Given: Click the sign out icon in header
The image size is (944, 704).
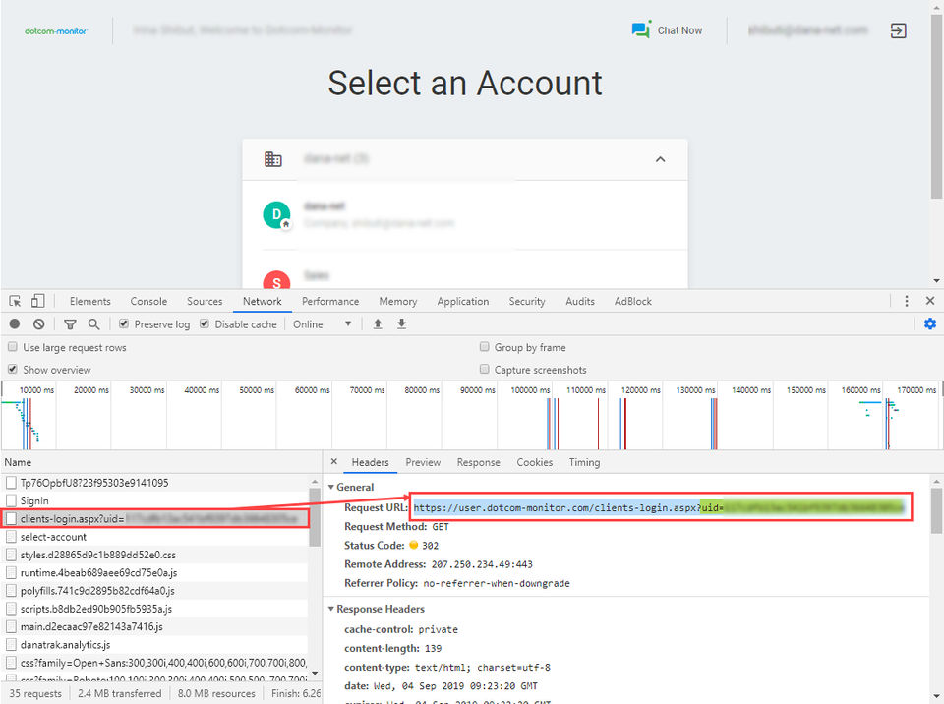Looking at the screenshot, I should pos(898,30).
